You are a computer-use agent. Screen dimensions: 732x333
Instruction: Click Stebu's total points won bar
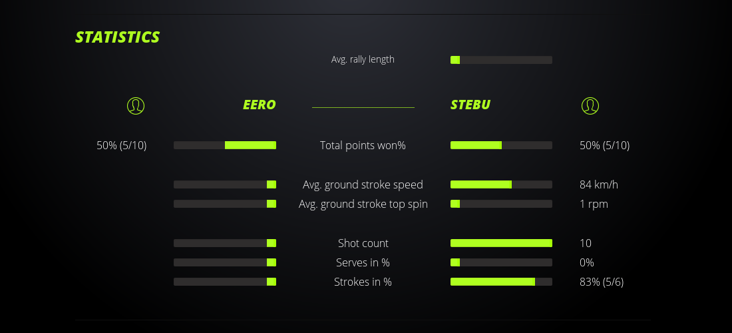click(501, 145)
